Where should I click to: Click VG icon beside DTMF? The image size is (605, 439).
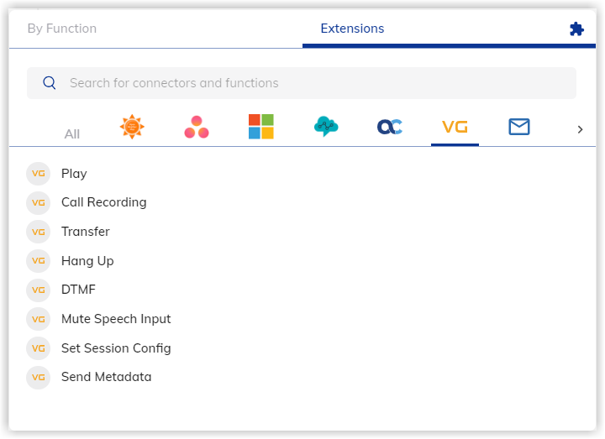tap(38, 290)
